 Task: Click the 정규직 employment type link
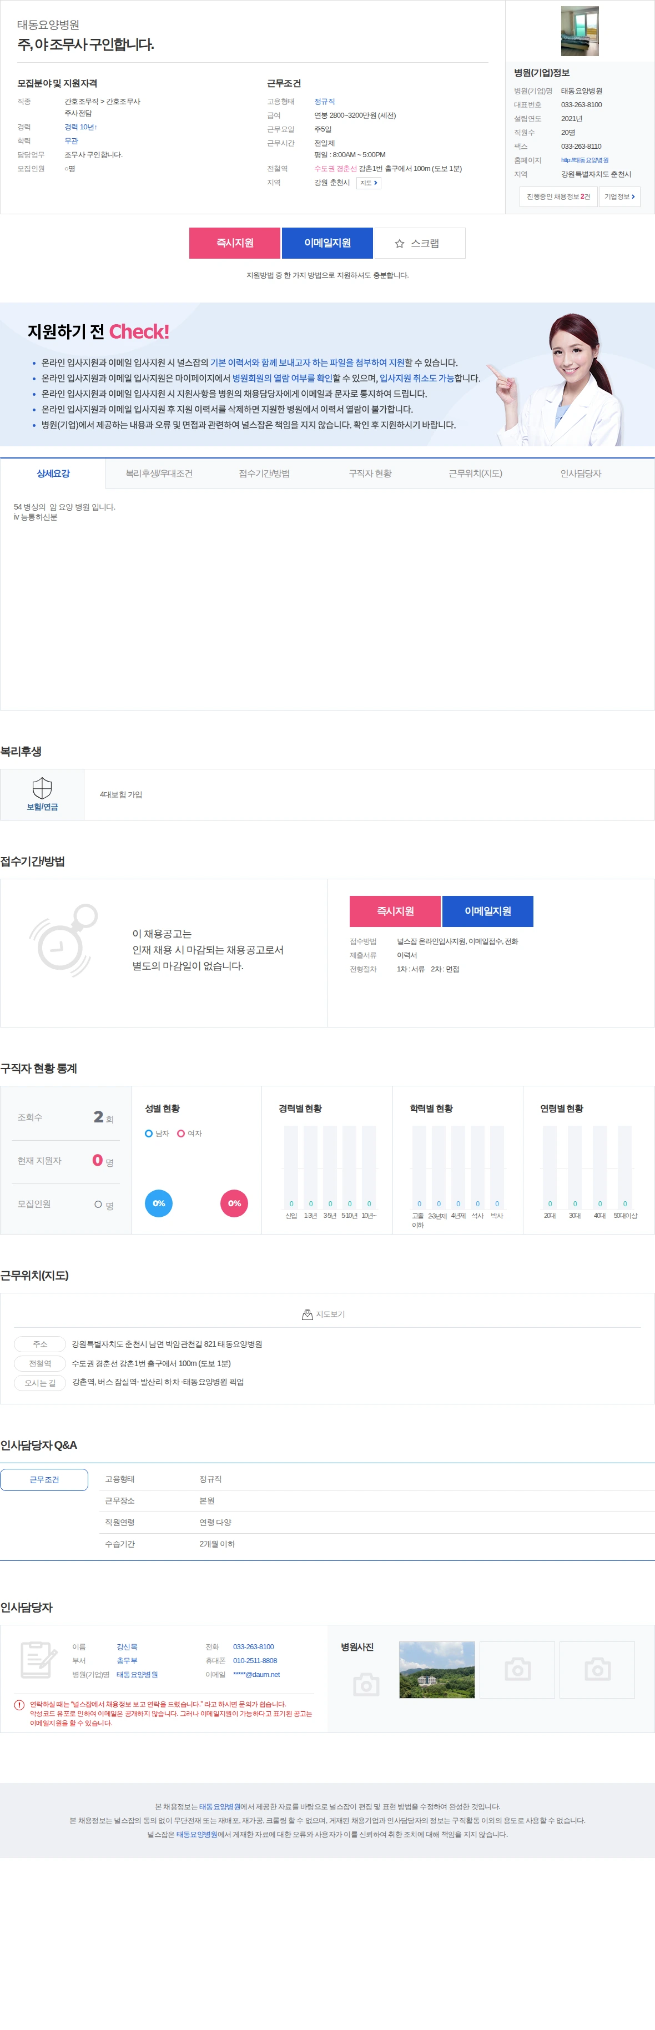point(325,102)
